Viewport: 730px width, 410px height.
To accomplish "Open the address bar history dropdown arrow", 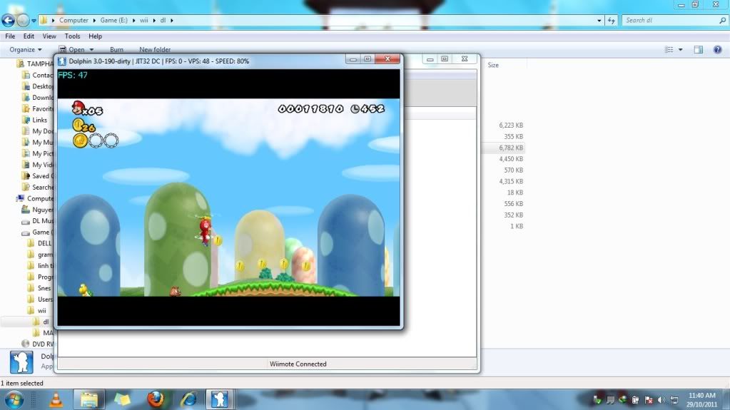I will (x=599, y=21).
